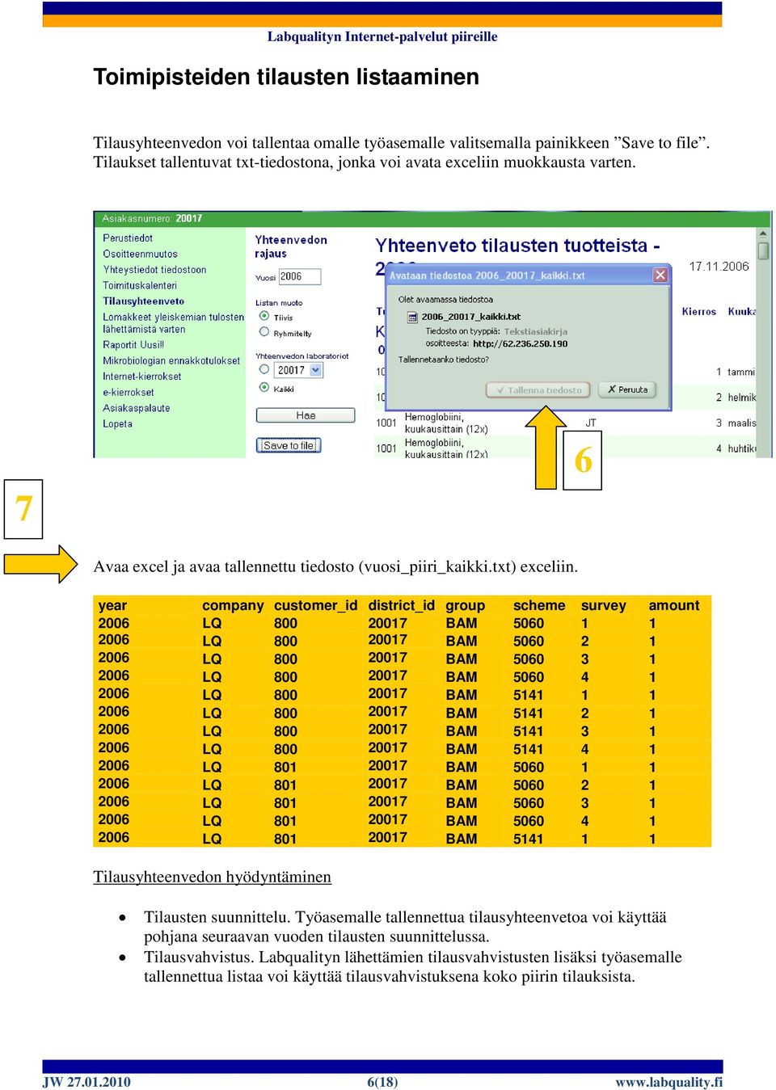This screenshot has width=776, height=1090.
Task: Click the vertical scrollbar thumb in the embedded window
Action: pos(762,251)
